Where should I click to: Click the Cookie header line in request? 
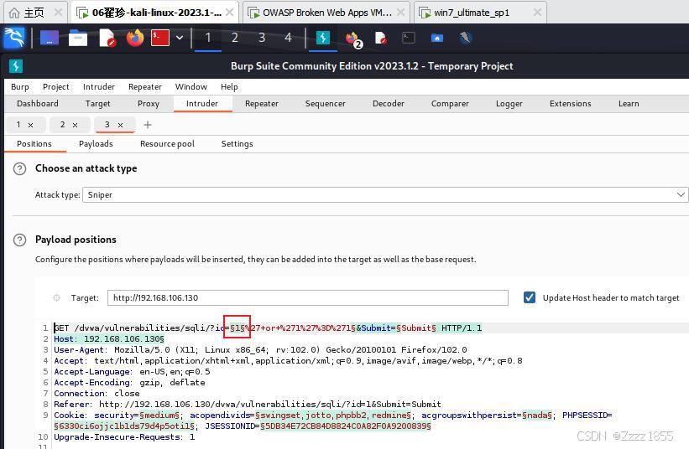332,421
